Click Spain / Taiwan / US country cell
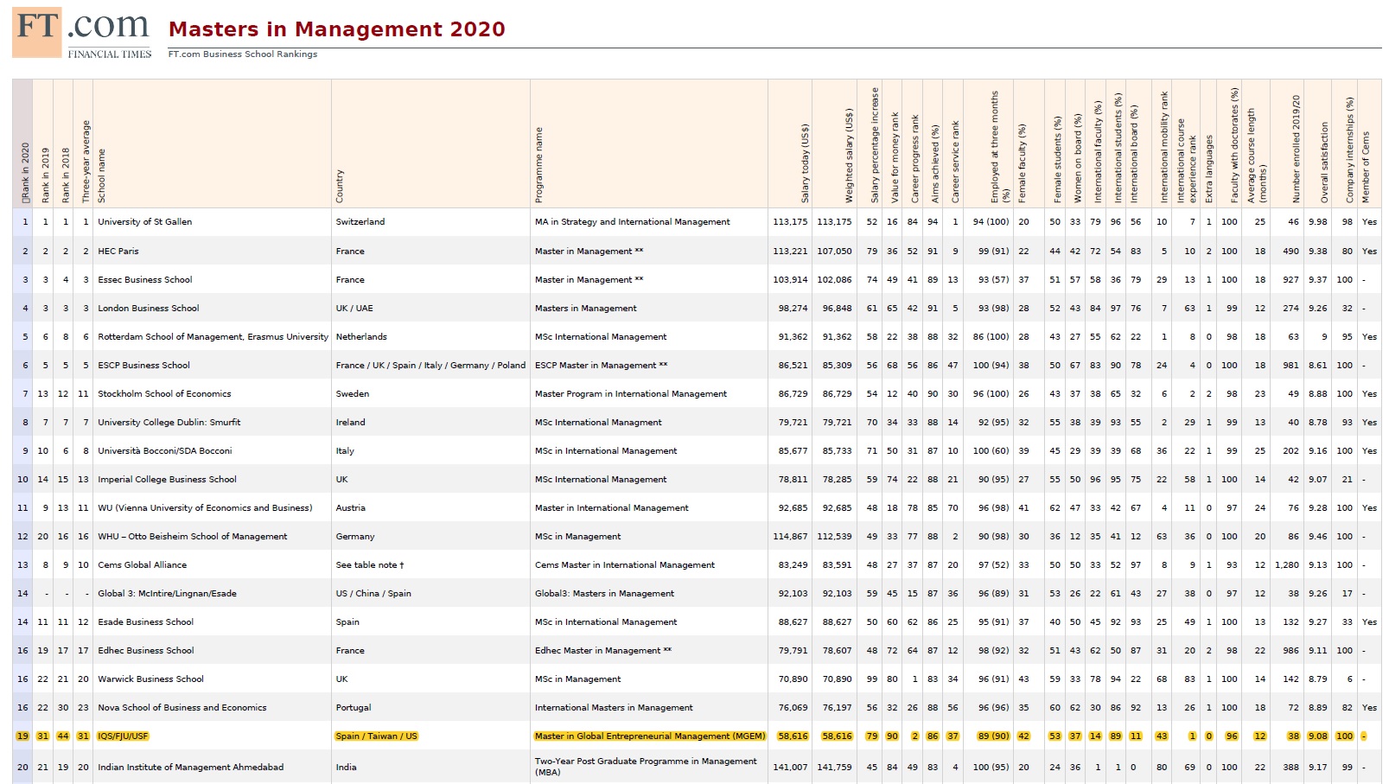Viewport: 1389px width, 784px height. tap(377, 736)
